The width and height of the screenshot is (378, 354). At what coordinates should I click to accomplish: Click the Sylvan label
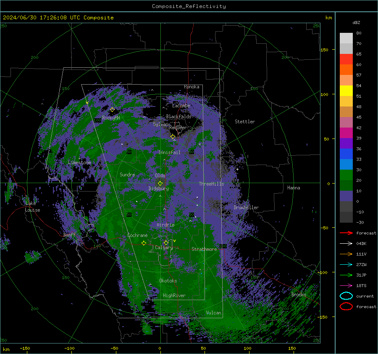coord(160,124)
